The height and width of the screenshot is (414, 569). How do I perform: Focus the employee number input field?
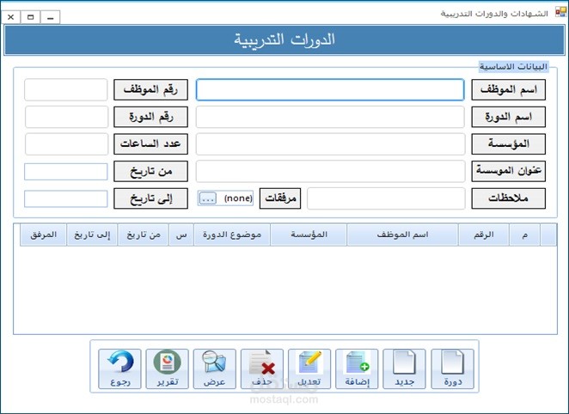66,89
